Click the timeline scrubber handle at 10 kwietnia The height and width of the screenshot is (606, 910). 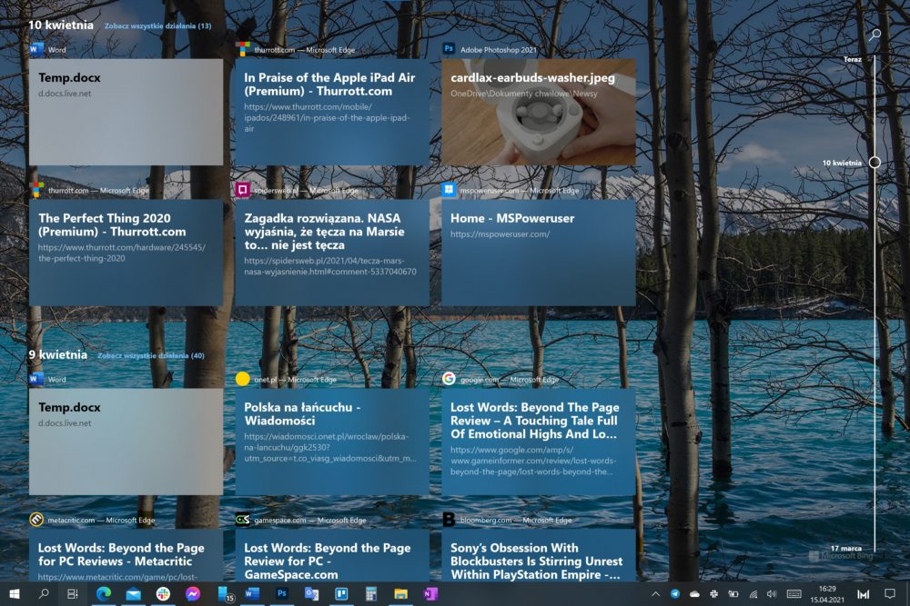click(875, 163)
